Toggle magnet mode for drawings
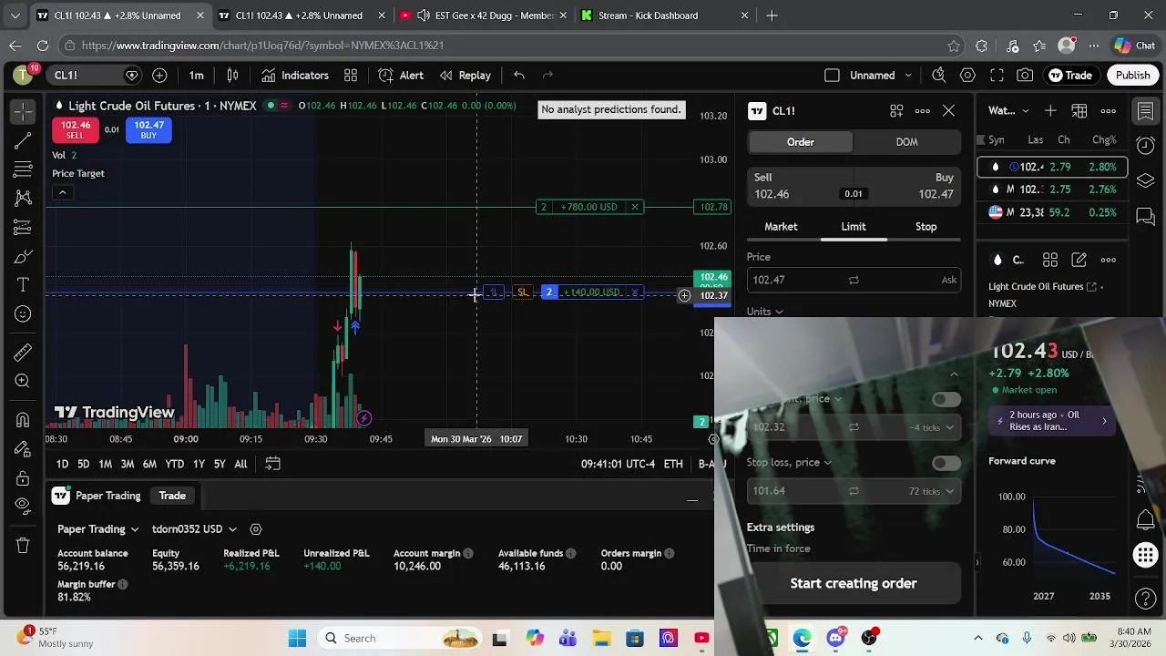The image size is (1166, 656). (24, 419)
